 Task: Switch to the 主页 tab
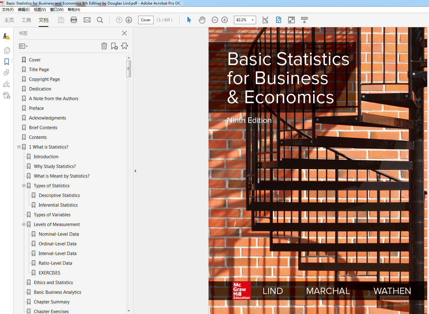(x=9, y=20)
